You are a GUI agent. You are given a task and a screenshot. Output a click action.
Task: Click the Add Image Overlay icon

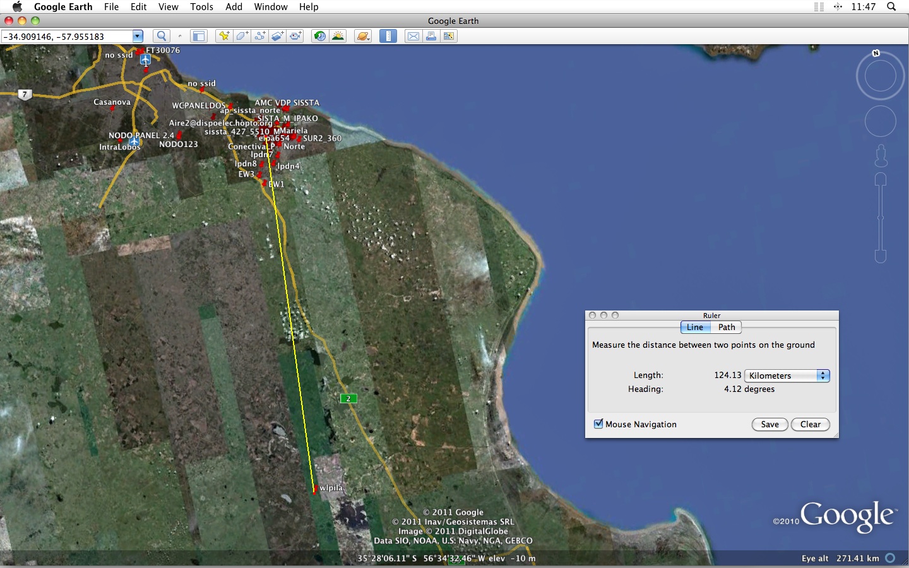pyautogui.click(x=278, y=36)
